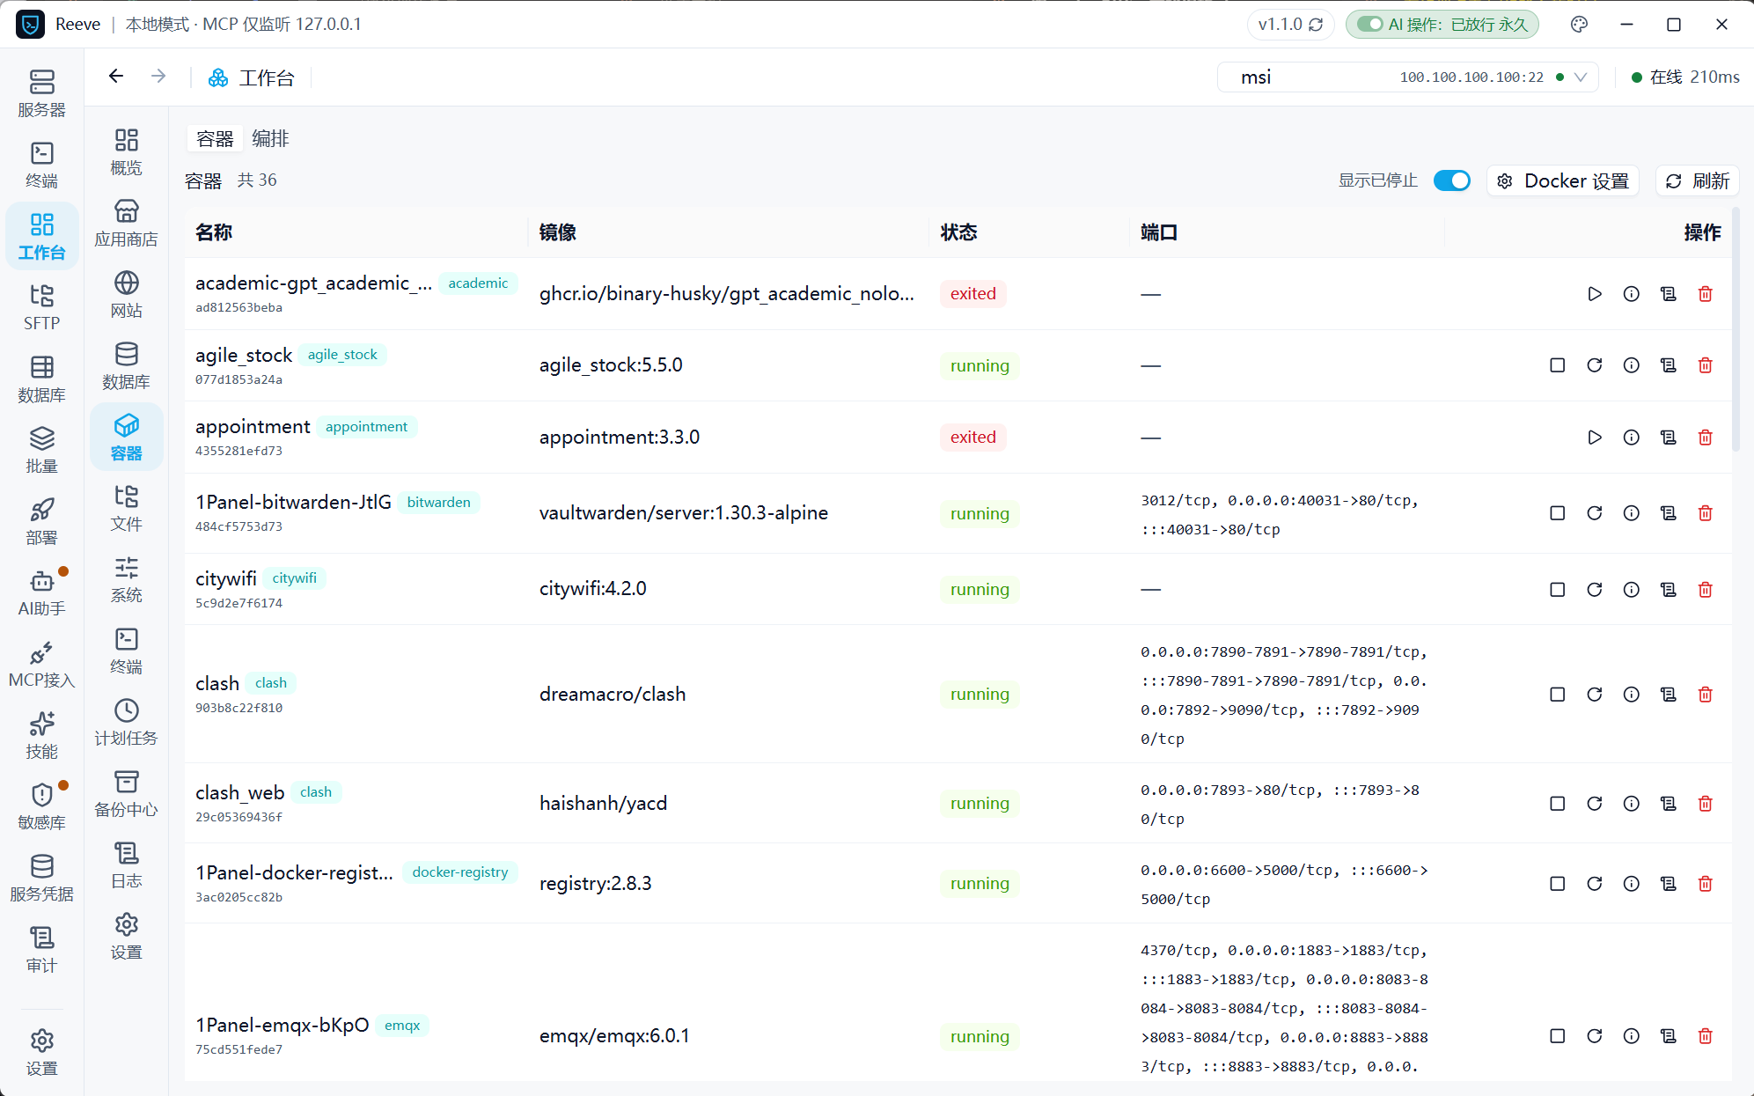Open 设置 in secondary sidebar
The image size is (1754, 1096).
[126, 936]
